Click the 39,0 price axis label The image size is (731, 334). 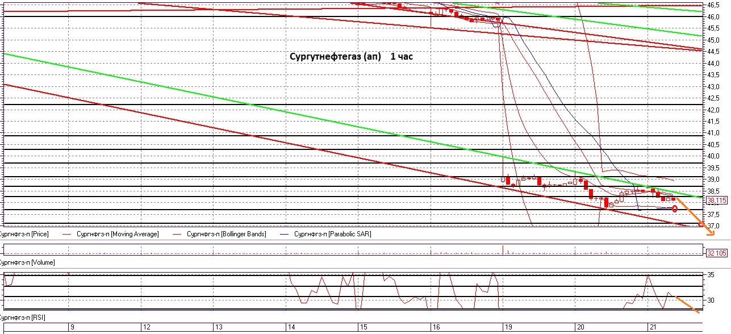pos(713,179)
